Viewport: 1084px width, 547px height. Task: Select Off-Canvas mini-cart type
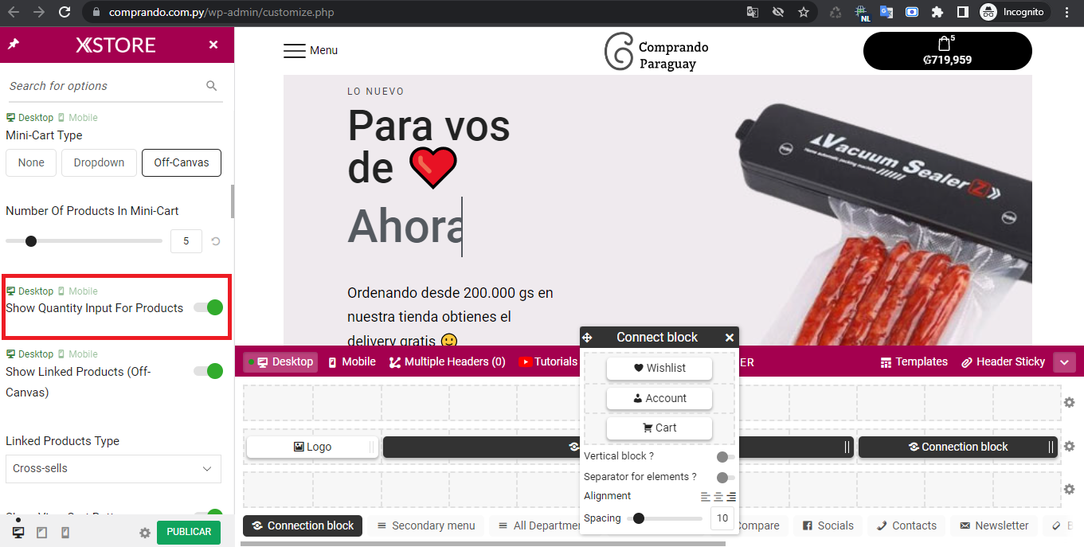tap(182, 162)
